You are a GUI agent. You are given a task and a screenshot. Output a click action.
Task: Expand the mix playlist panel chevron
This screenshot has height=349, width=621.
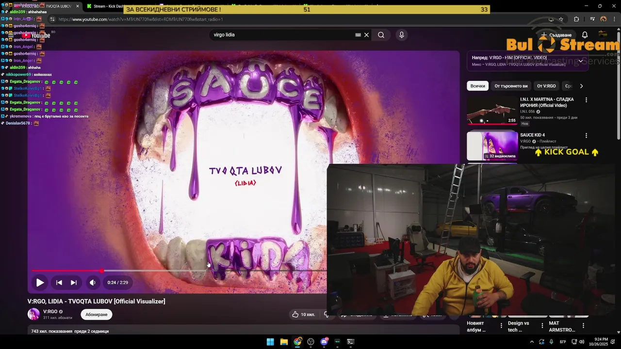(x=581, y=61)
